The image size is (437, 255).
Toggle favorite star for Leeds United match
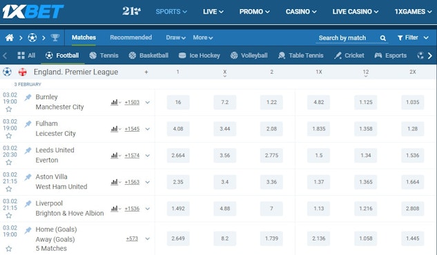[9, 163]
